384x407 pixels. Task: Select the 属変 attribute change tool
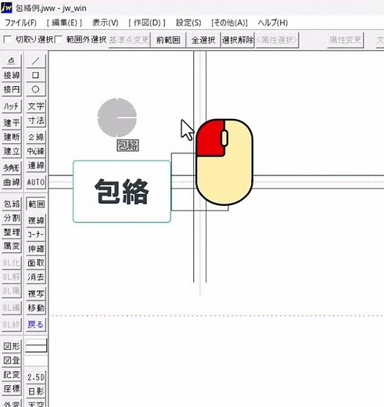point(12,246)
